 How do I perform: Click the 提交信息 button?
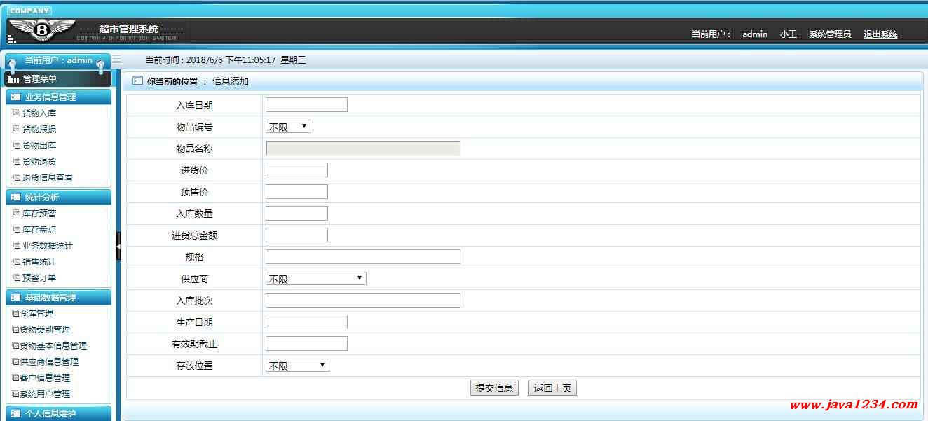pyautogui.click(x=494, y=388)
